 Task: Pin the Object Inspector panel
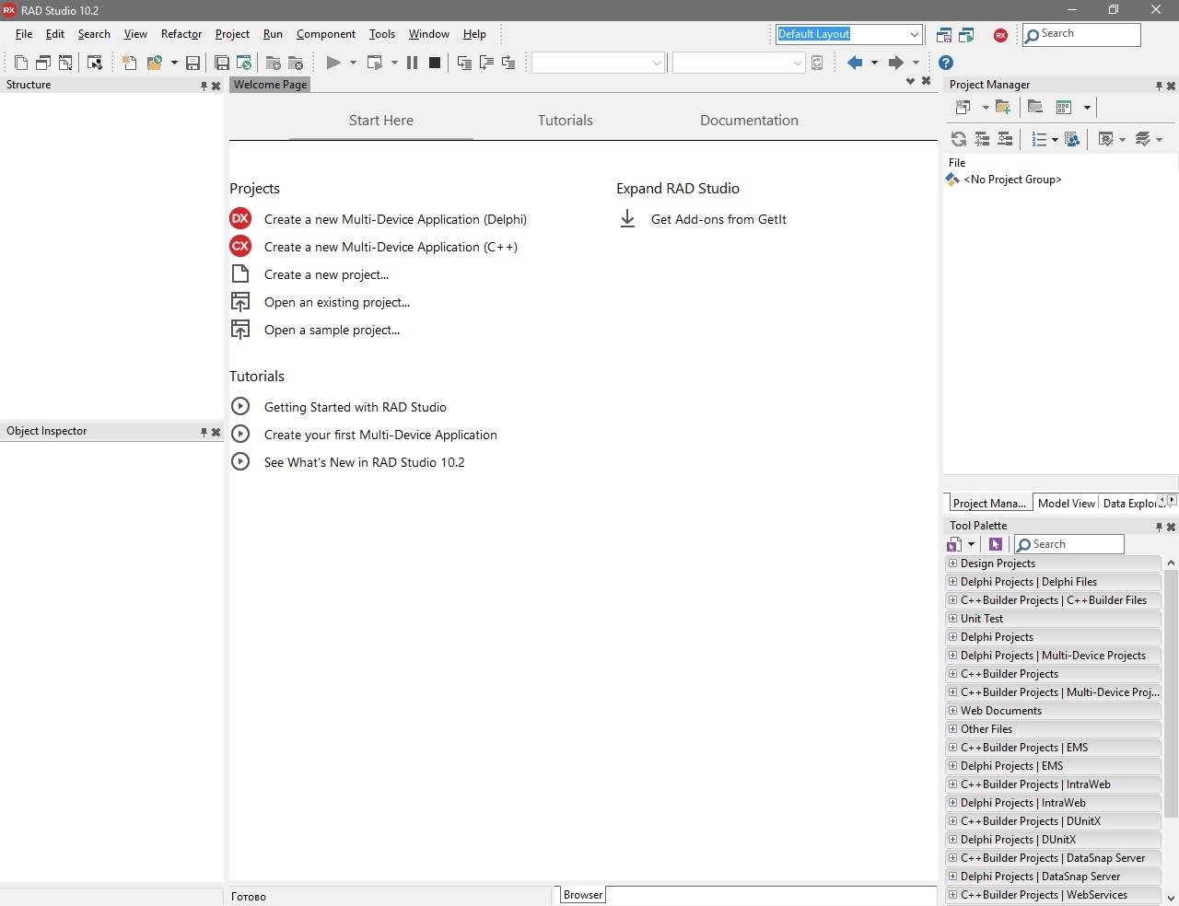click(204, 432)
